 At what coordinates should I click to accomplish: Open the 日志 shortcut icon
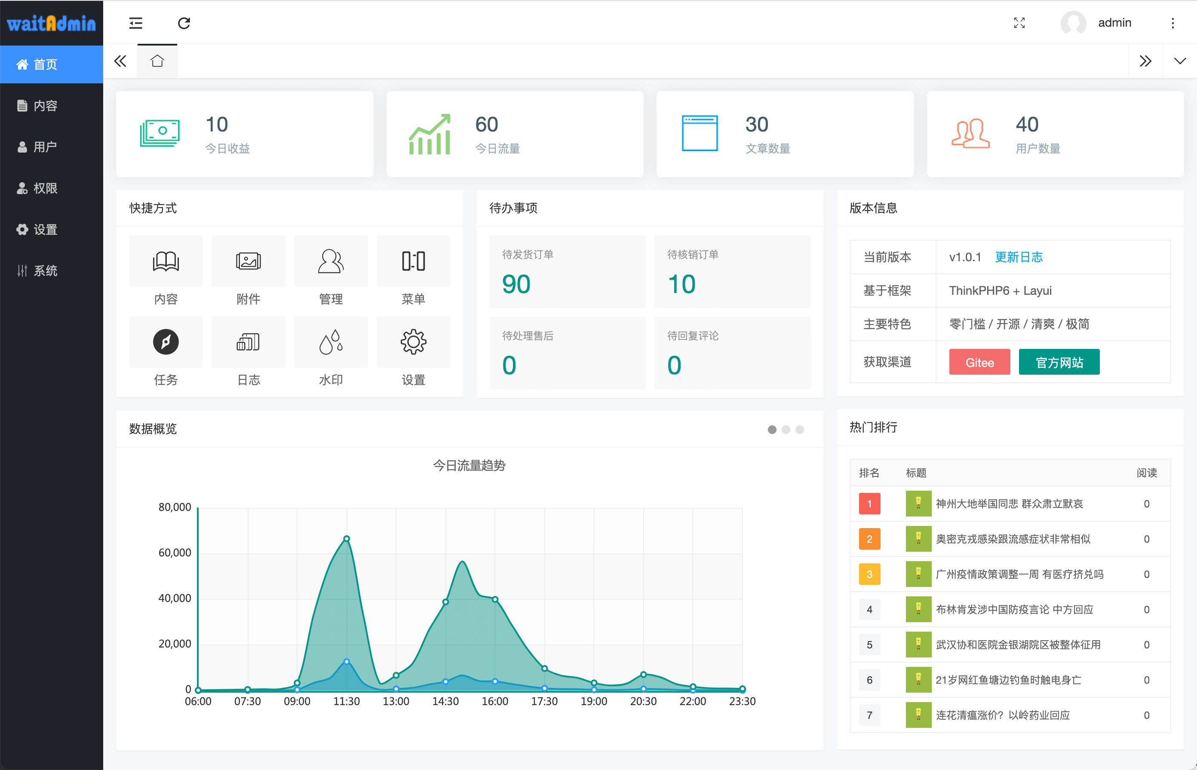248,342
